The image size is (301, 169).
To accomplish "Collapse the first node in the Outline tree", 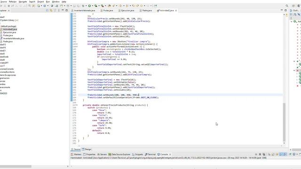I will point(292,22).
